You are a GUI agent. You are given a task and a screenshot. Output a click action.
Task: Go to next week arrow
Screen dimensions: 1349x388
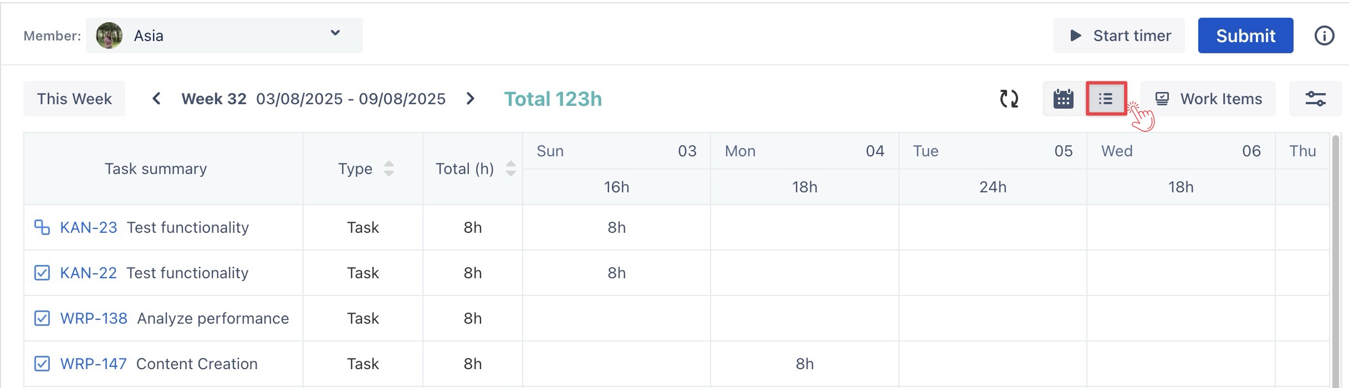point(471,99)
